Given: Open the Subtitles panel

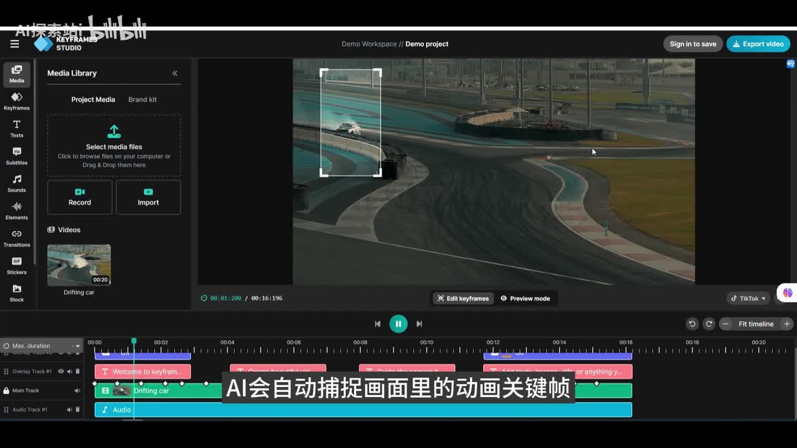Looking at the screenshot, I should coord(17,156).
